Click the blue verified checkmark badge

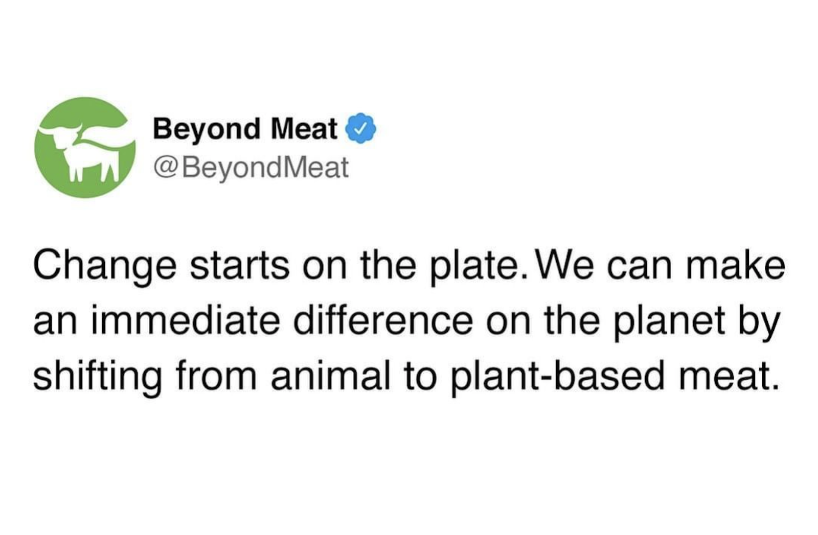pos(361,128)
